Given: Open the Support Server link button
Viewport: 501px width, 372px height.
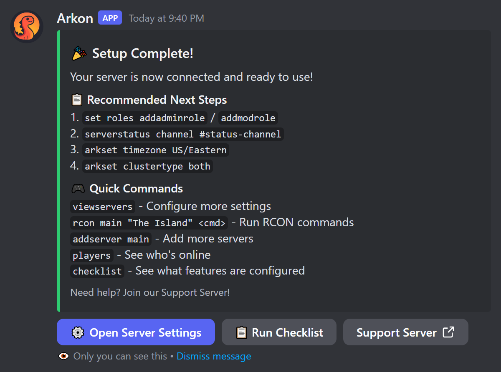Looking at the screenshot, I should [406, 332].
